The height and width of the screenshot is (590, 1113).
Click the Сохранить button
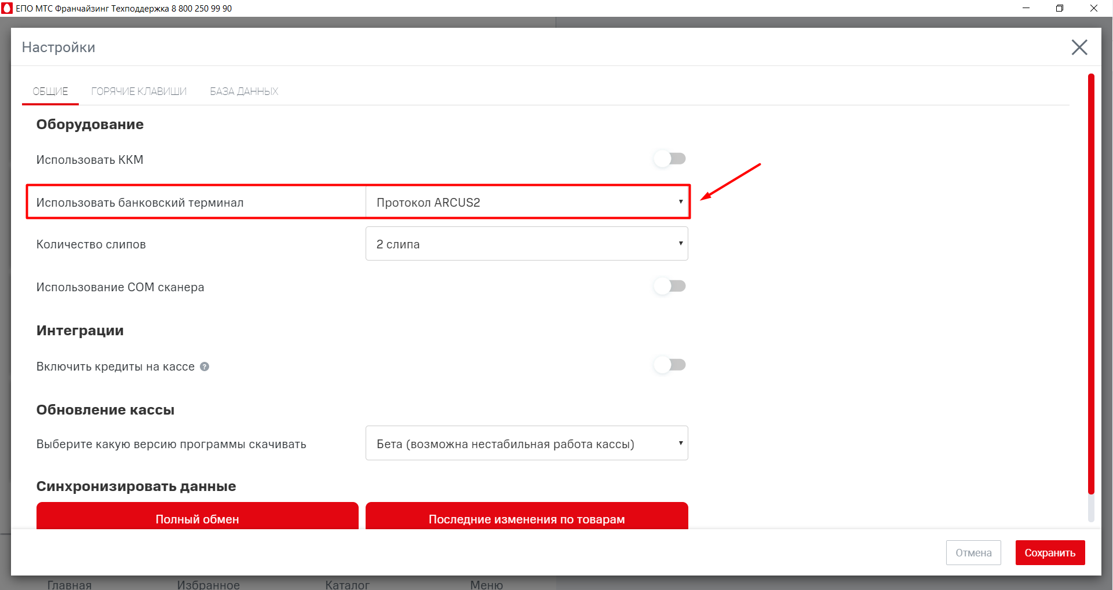(x=1050, y=553)
